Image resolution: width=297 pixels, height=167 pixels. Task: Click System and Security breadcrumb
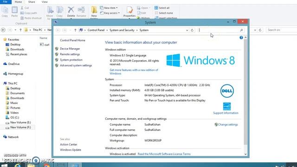[122, 30]
